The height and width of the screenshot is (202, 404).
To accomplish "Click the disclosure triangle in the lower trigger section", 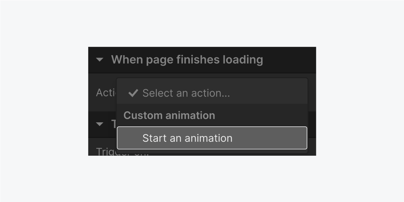I will [100, 124].
